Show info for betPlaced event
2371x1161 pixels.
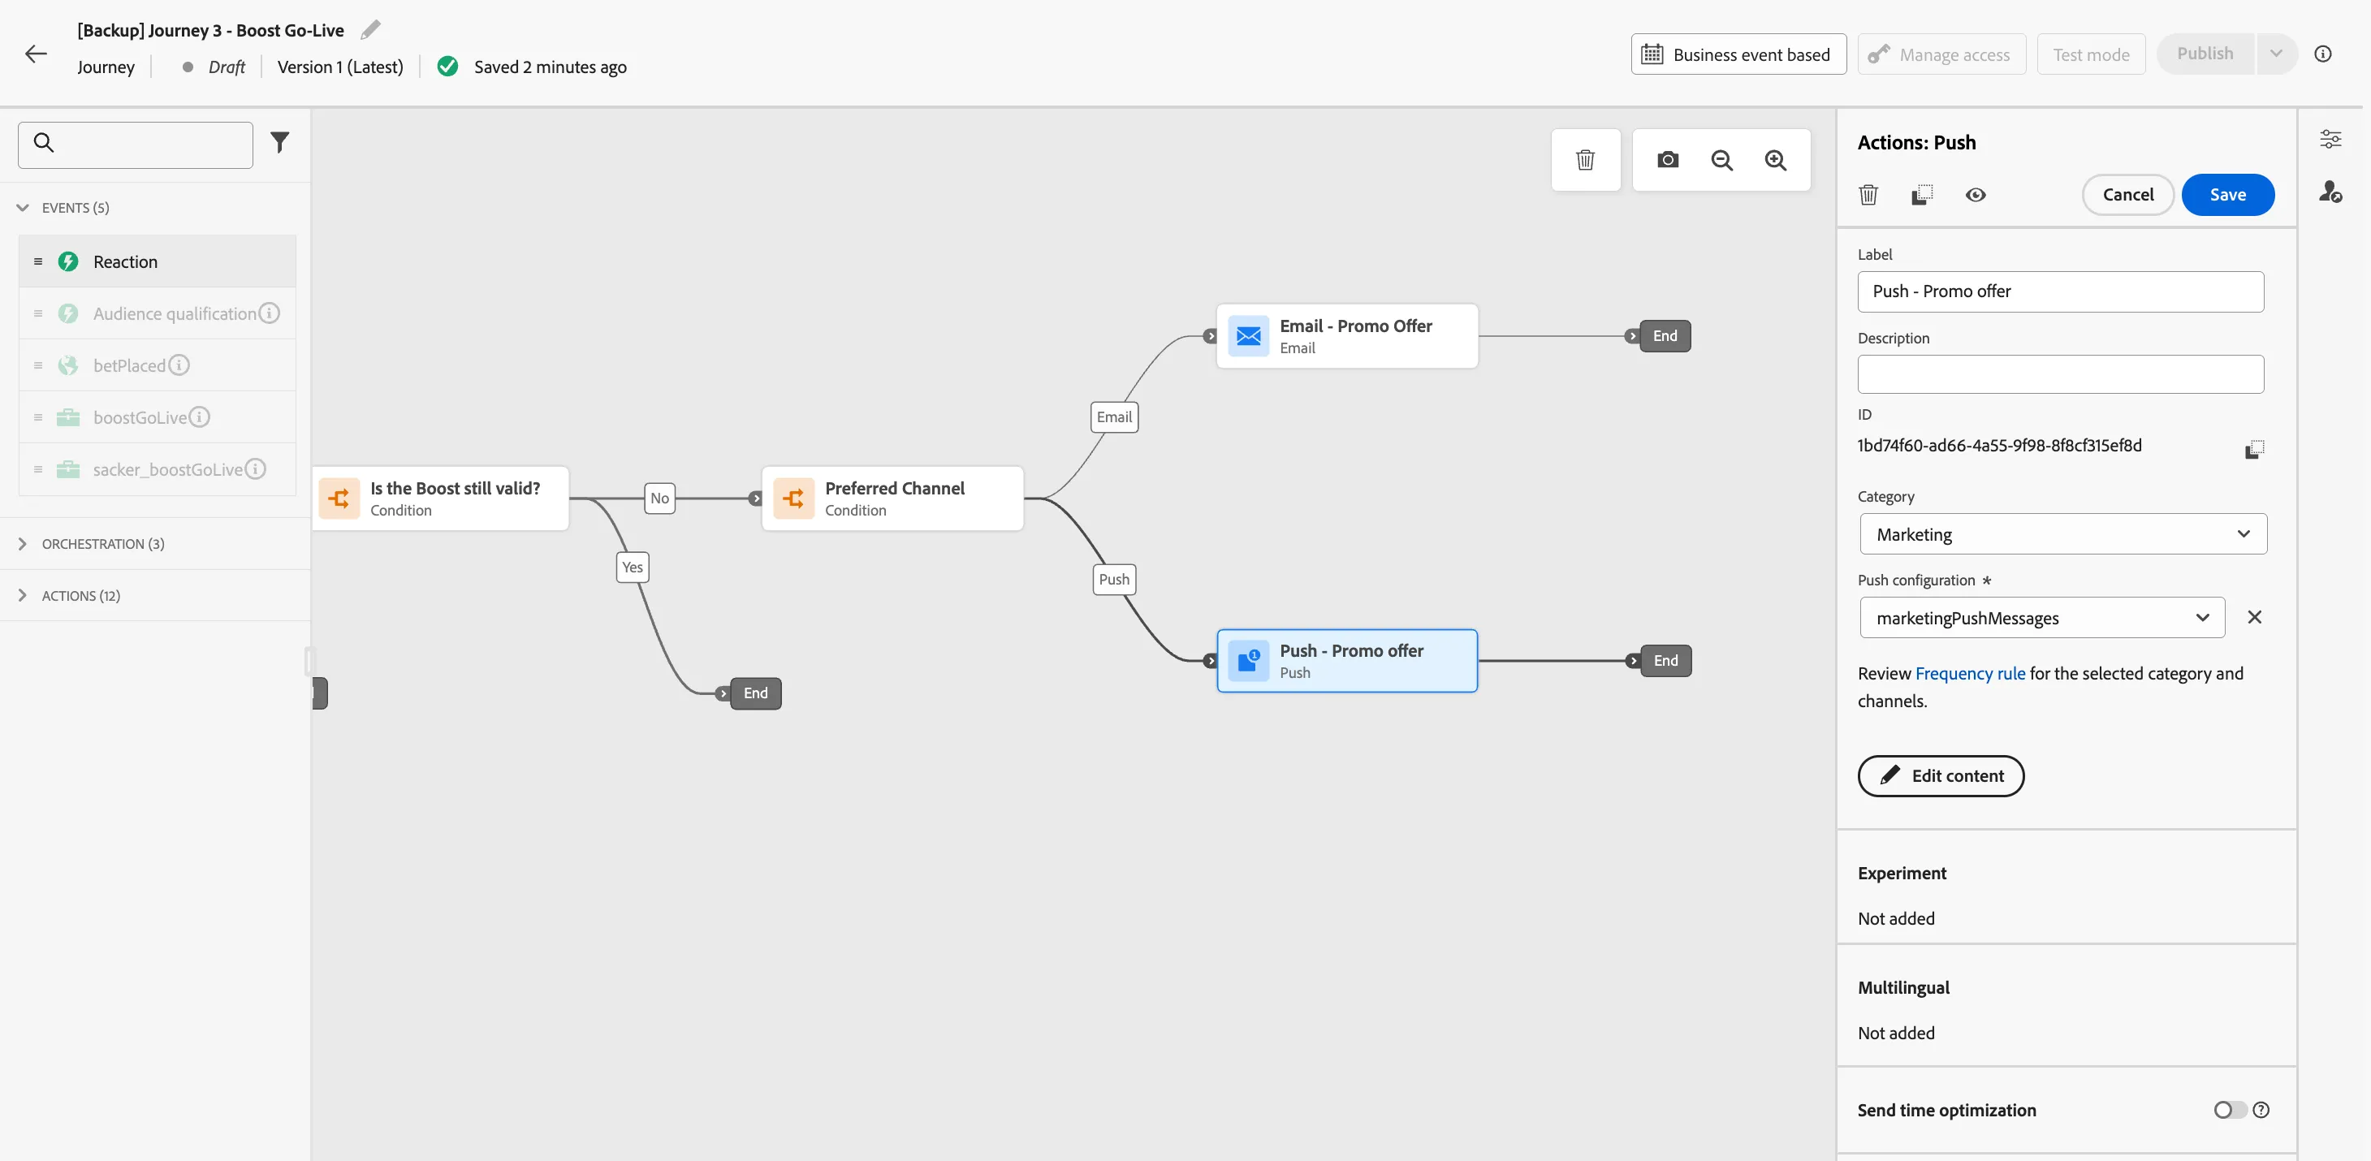pos(179,365)
